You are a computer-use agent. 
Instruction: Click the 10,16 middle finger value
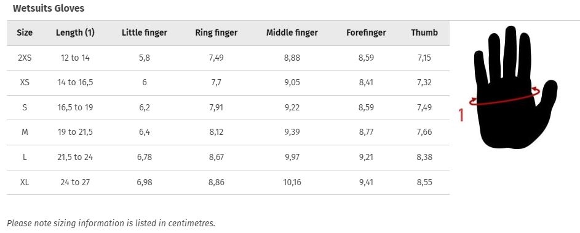coord(292,182)
